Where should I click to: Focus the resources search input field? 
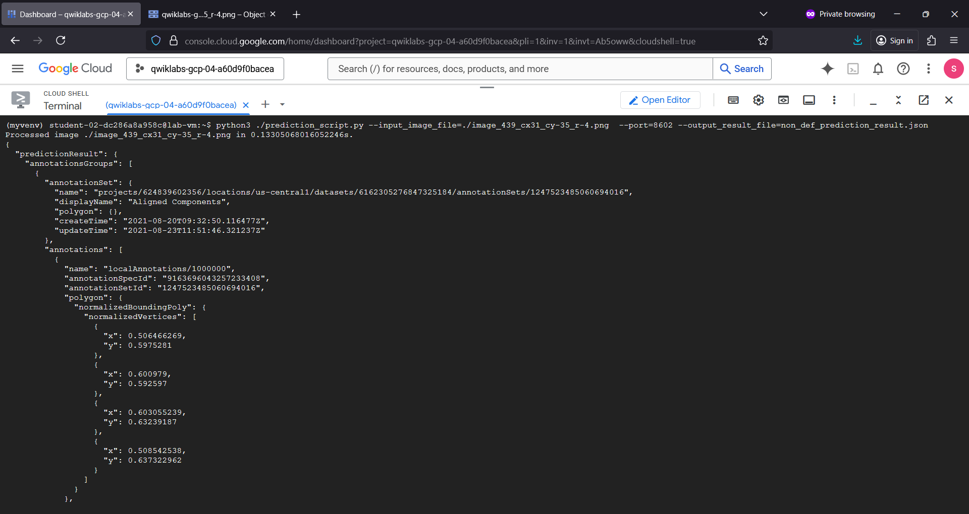click(520, 69)
